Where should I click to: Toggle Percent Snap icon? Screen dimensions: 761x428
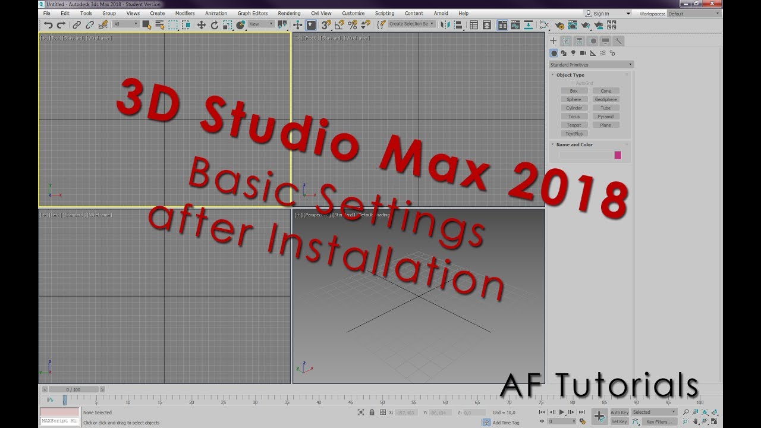click(x=353, y=25)
